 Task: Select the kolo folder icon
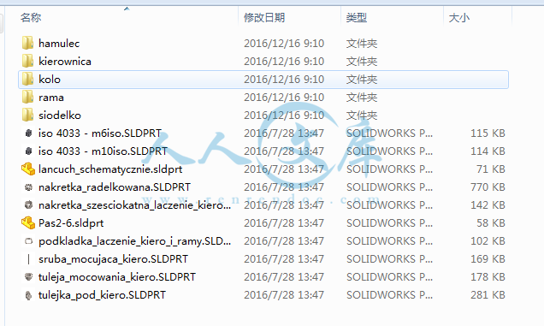(x=27, y=80)
